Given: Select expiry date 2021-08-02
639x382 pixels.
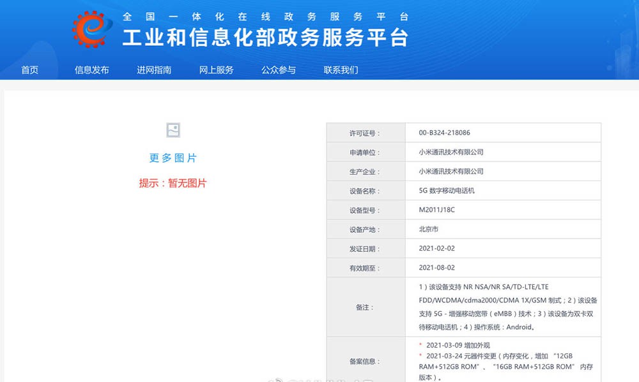Looking at the screenshot, I should pos(437,268).
